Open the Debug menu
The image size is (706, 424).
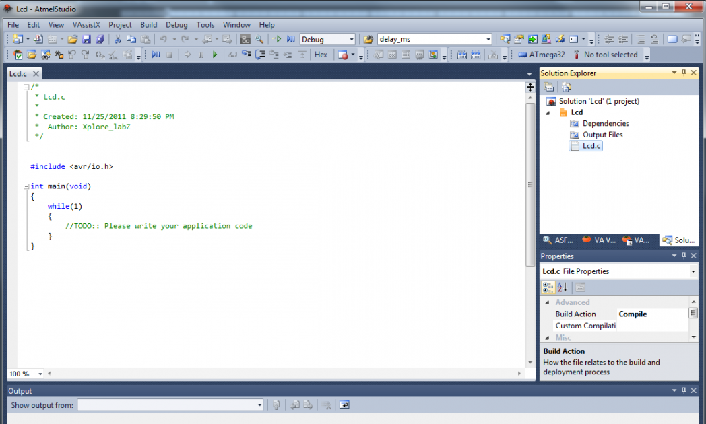(x=176, y=25)
